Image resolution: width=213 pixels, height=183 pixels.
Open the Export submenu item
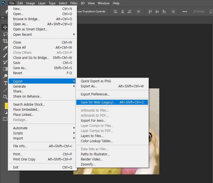tap(42, 81)
